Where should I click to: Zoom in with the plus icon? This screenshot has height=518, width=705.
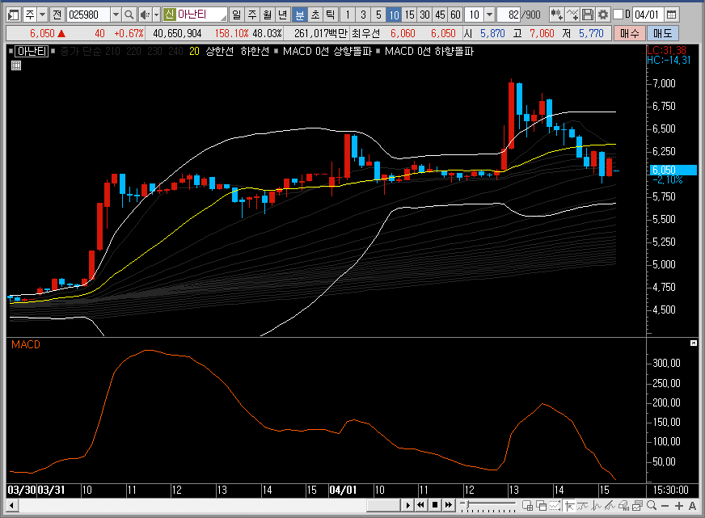click(x=679, y=506)
